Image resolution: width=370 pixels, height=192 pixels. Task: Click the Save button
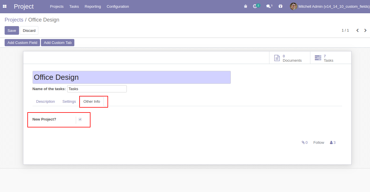[x=12, y=30]
